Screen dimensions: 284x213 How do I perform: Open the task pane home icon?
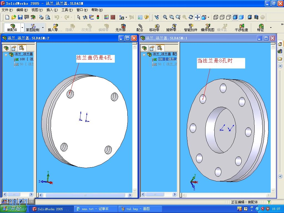(280, 44)
